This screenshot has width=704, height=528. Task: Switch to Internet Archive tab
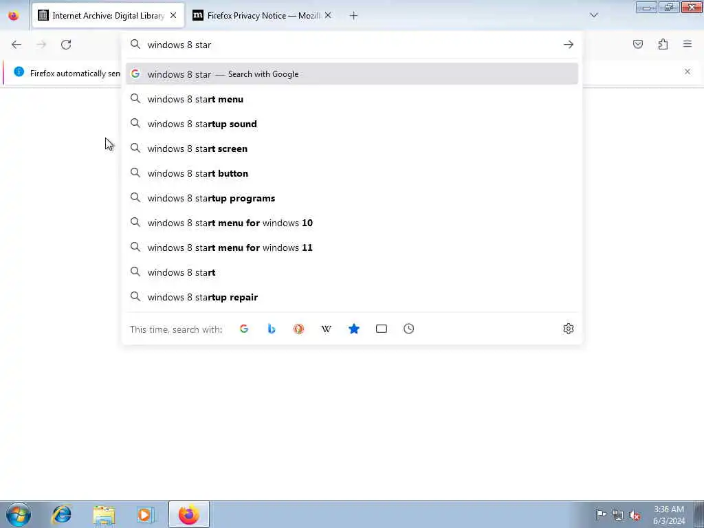[108, 16]
